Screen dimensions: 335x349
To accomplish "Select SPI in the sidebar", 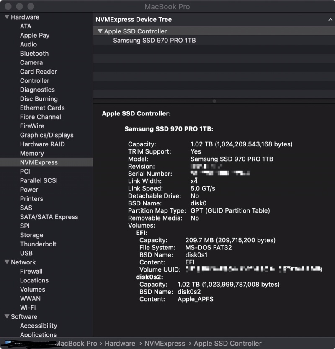I will 25,226.
